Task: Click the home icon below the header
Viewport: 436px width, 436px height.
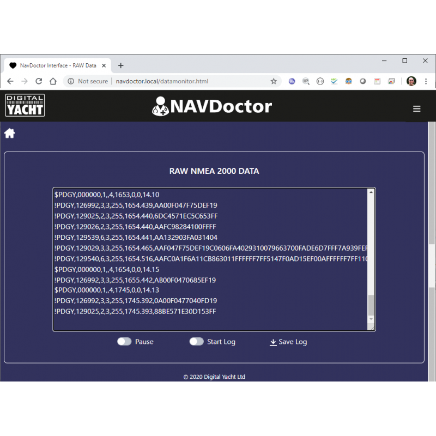Action: click(10, 134)
